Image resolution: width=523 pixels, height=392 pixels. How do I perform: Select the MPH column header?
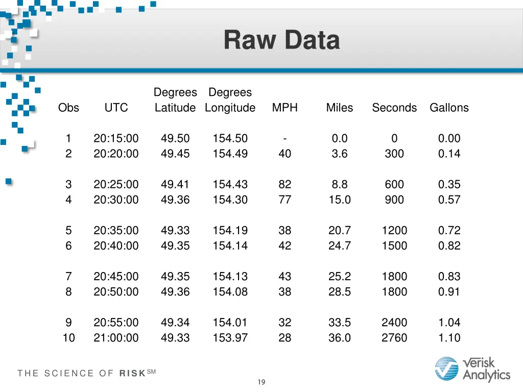tap(284, 108)
